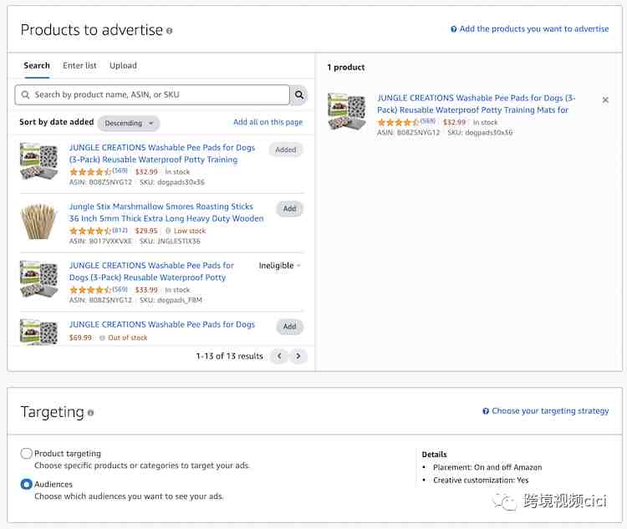Screen dimensions: 627x529
Task: Click the $29.95 price text
Action: (146, 231)
